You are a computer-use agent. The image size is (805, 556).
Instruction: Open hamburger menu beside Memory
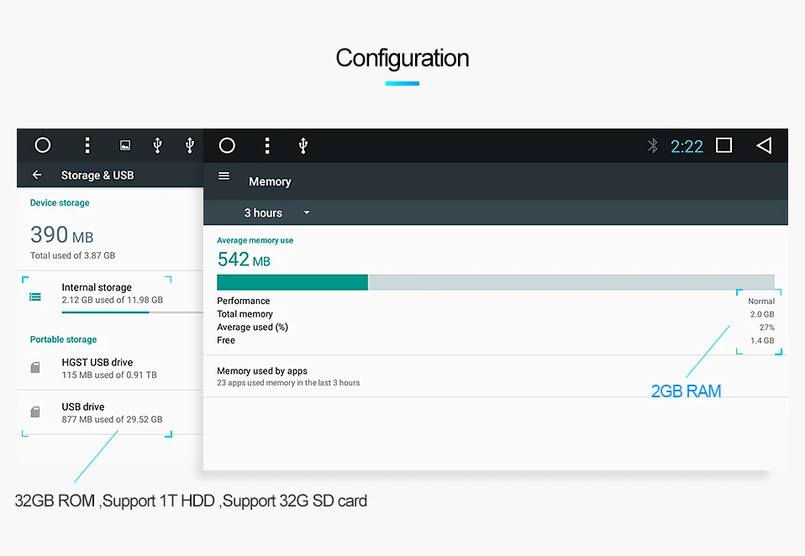click(224, 176)
